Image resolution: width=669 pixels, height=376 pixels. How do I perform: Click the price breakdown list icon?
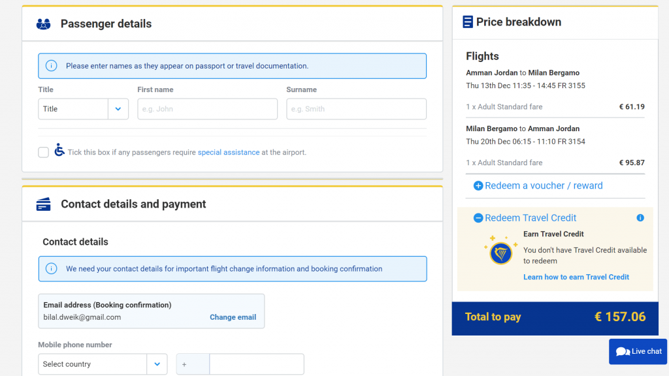pos(468,22)
